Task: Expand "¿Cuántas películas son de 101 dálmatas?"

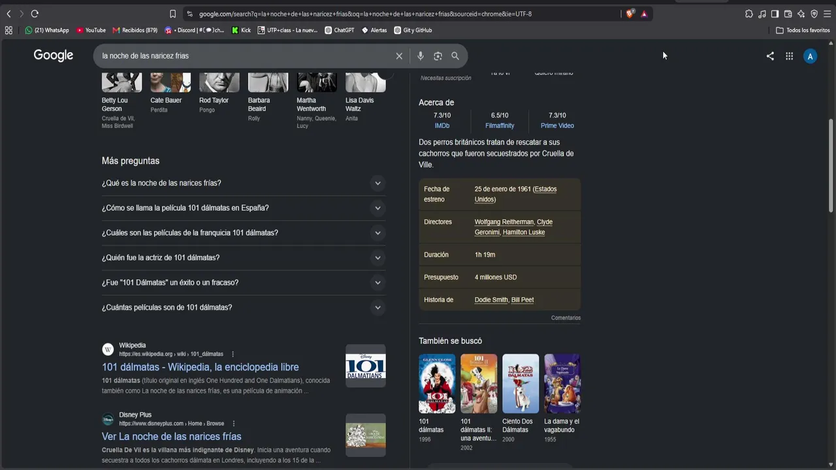Action: tap(244, 307)
